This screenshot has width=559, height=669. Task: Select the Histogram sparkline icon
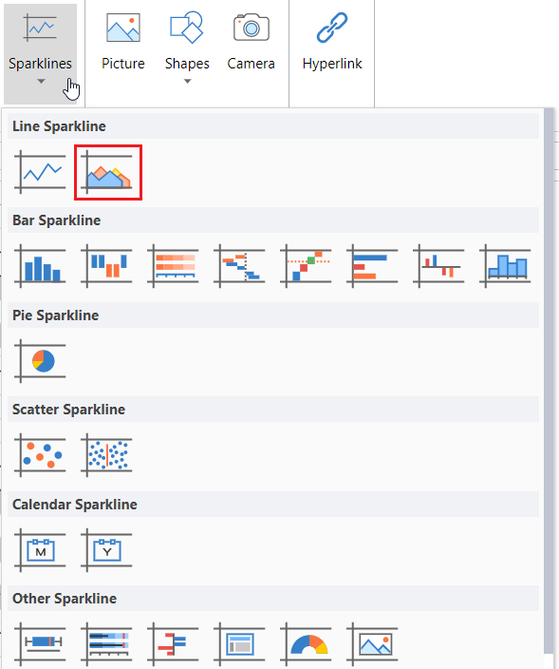click(505, 266)
